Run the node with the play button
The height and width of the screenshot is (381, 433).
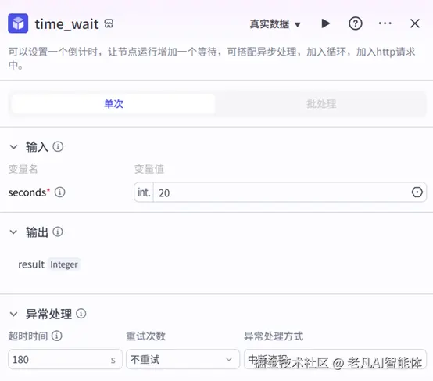pyautogui.click(x=326, y=23)
